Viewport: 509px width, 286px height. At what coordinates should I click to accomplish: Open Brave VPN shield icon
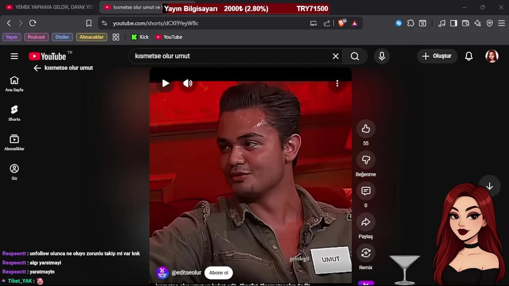[490, 23]
